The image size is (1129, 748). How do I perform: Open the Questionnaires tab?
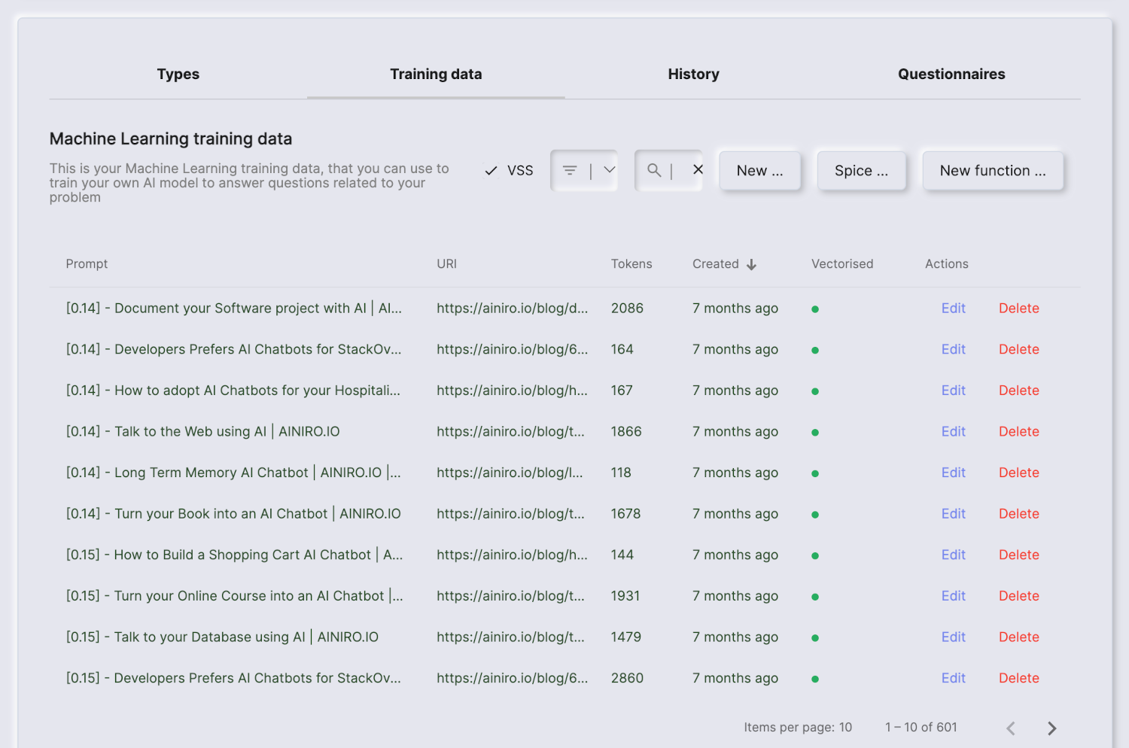click(951, 74)
